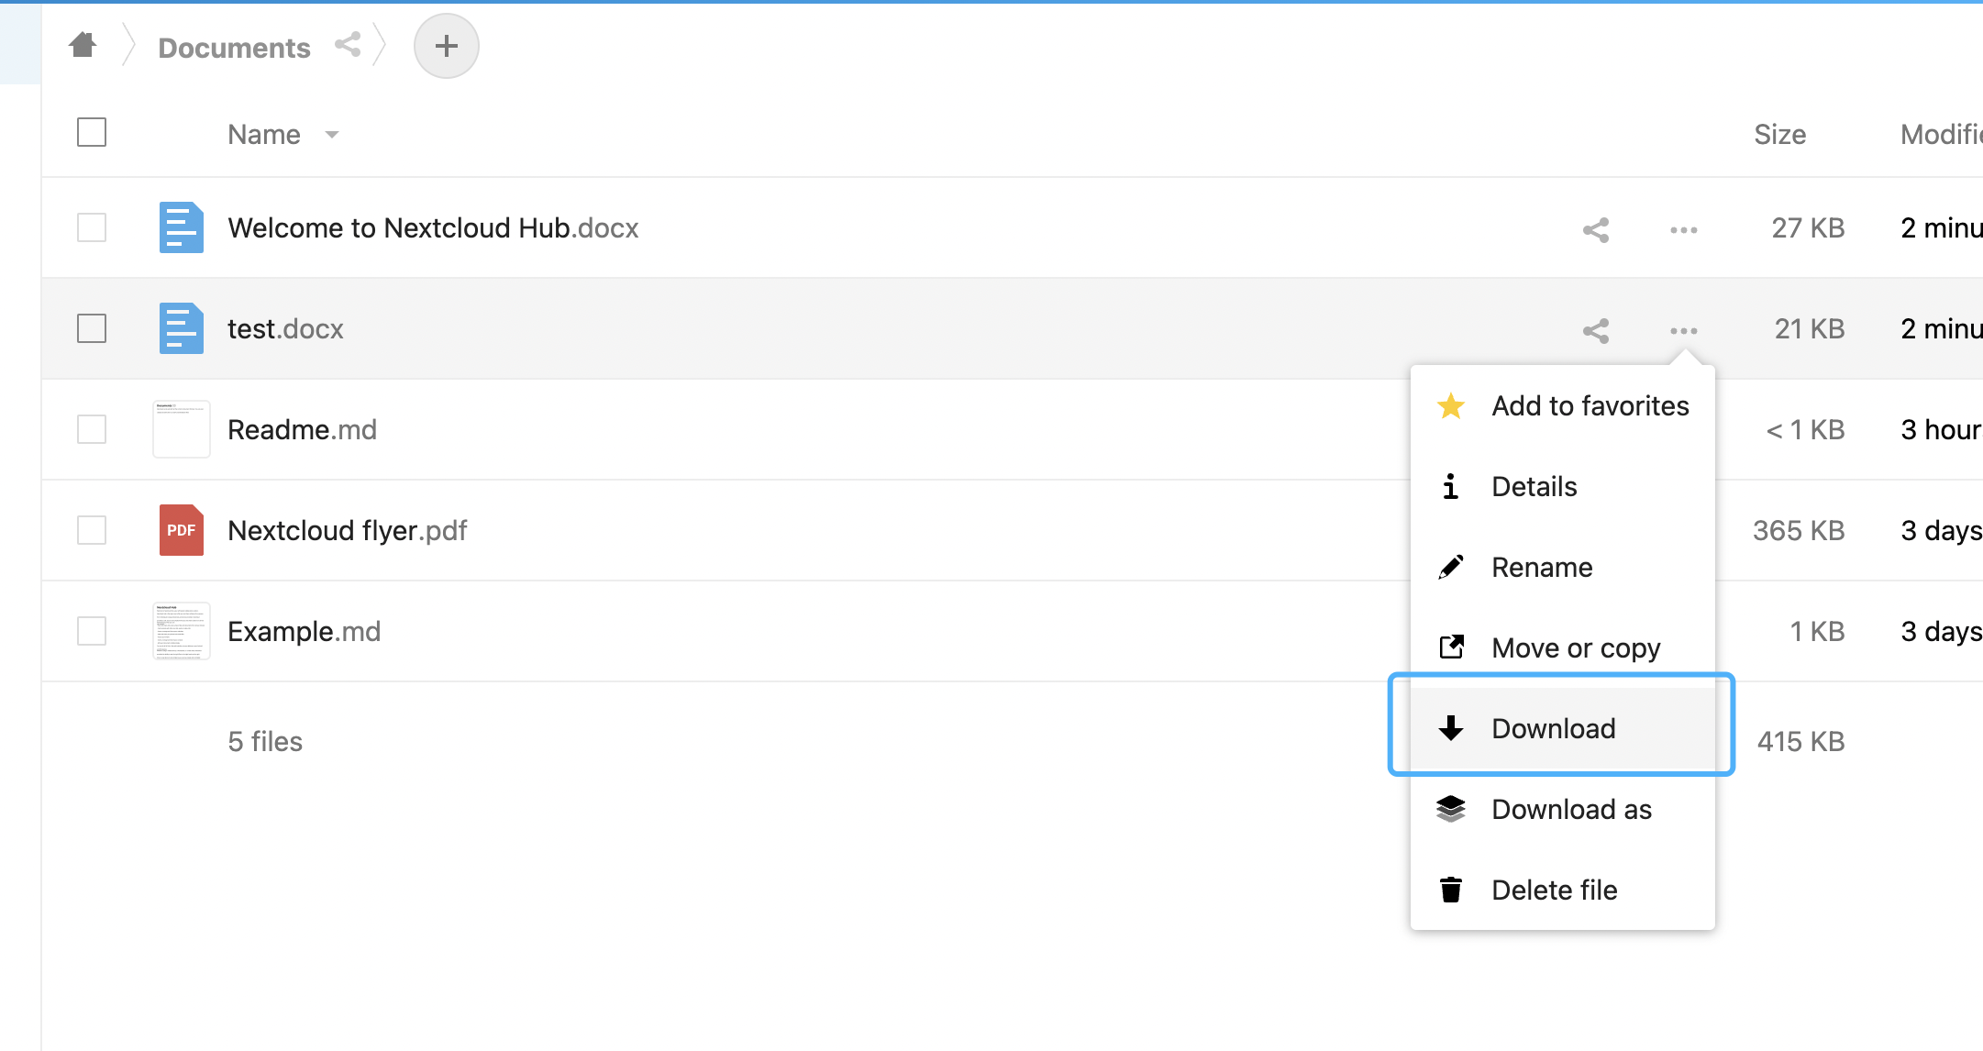Open the plus button to create new file
This screenshot has height=1051, width=1983.
[446, 45]
